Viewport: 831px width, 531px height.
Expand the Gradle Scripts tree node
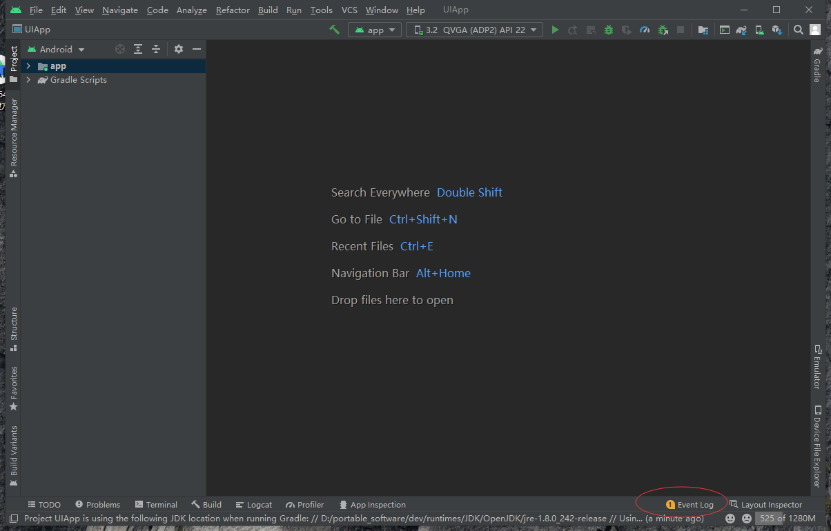coord(28,80)
